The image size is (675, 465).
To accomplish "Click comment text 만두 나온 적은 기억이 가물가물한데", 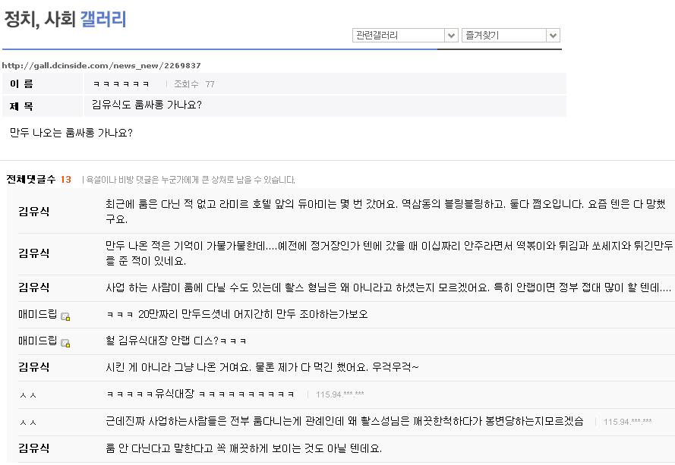I will (x=389, y=253).
